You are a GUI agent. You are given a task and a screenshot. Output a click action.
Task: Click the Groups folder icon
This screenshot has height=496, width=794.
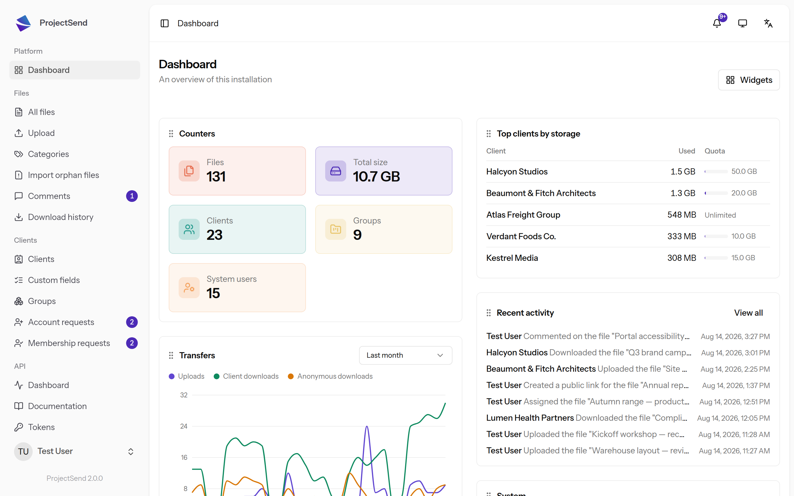(335, 229)
